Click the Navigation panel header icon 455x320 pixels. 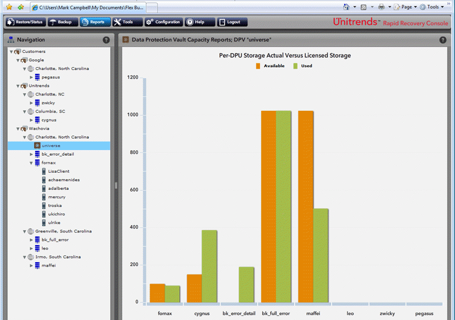[11, 40]
